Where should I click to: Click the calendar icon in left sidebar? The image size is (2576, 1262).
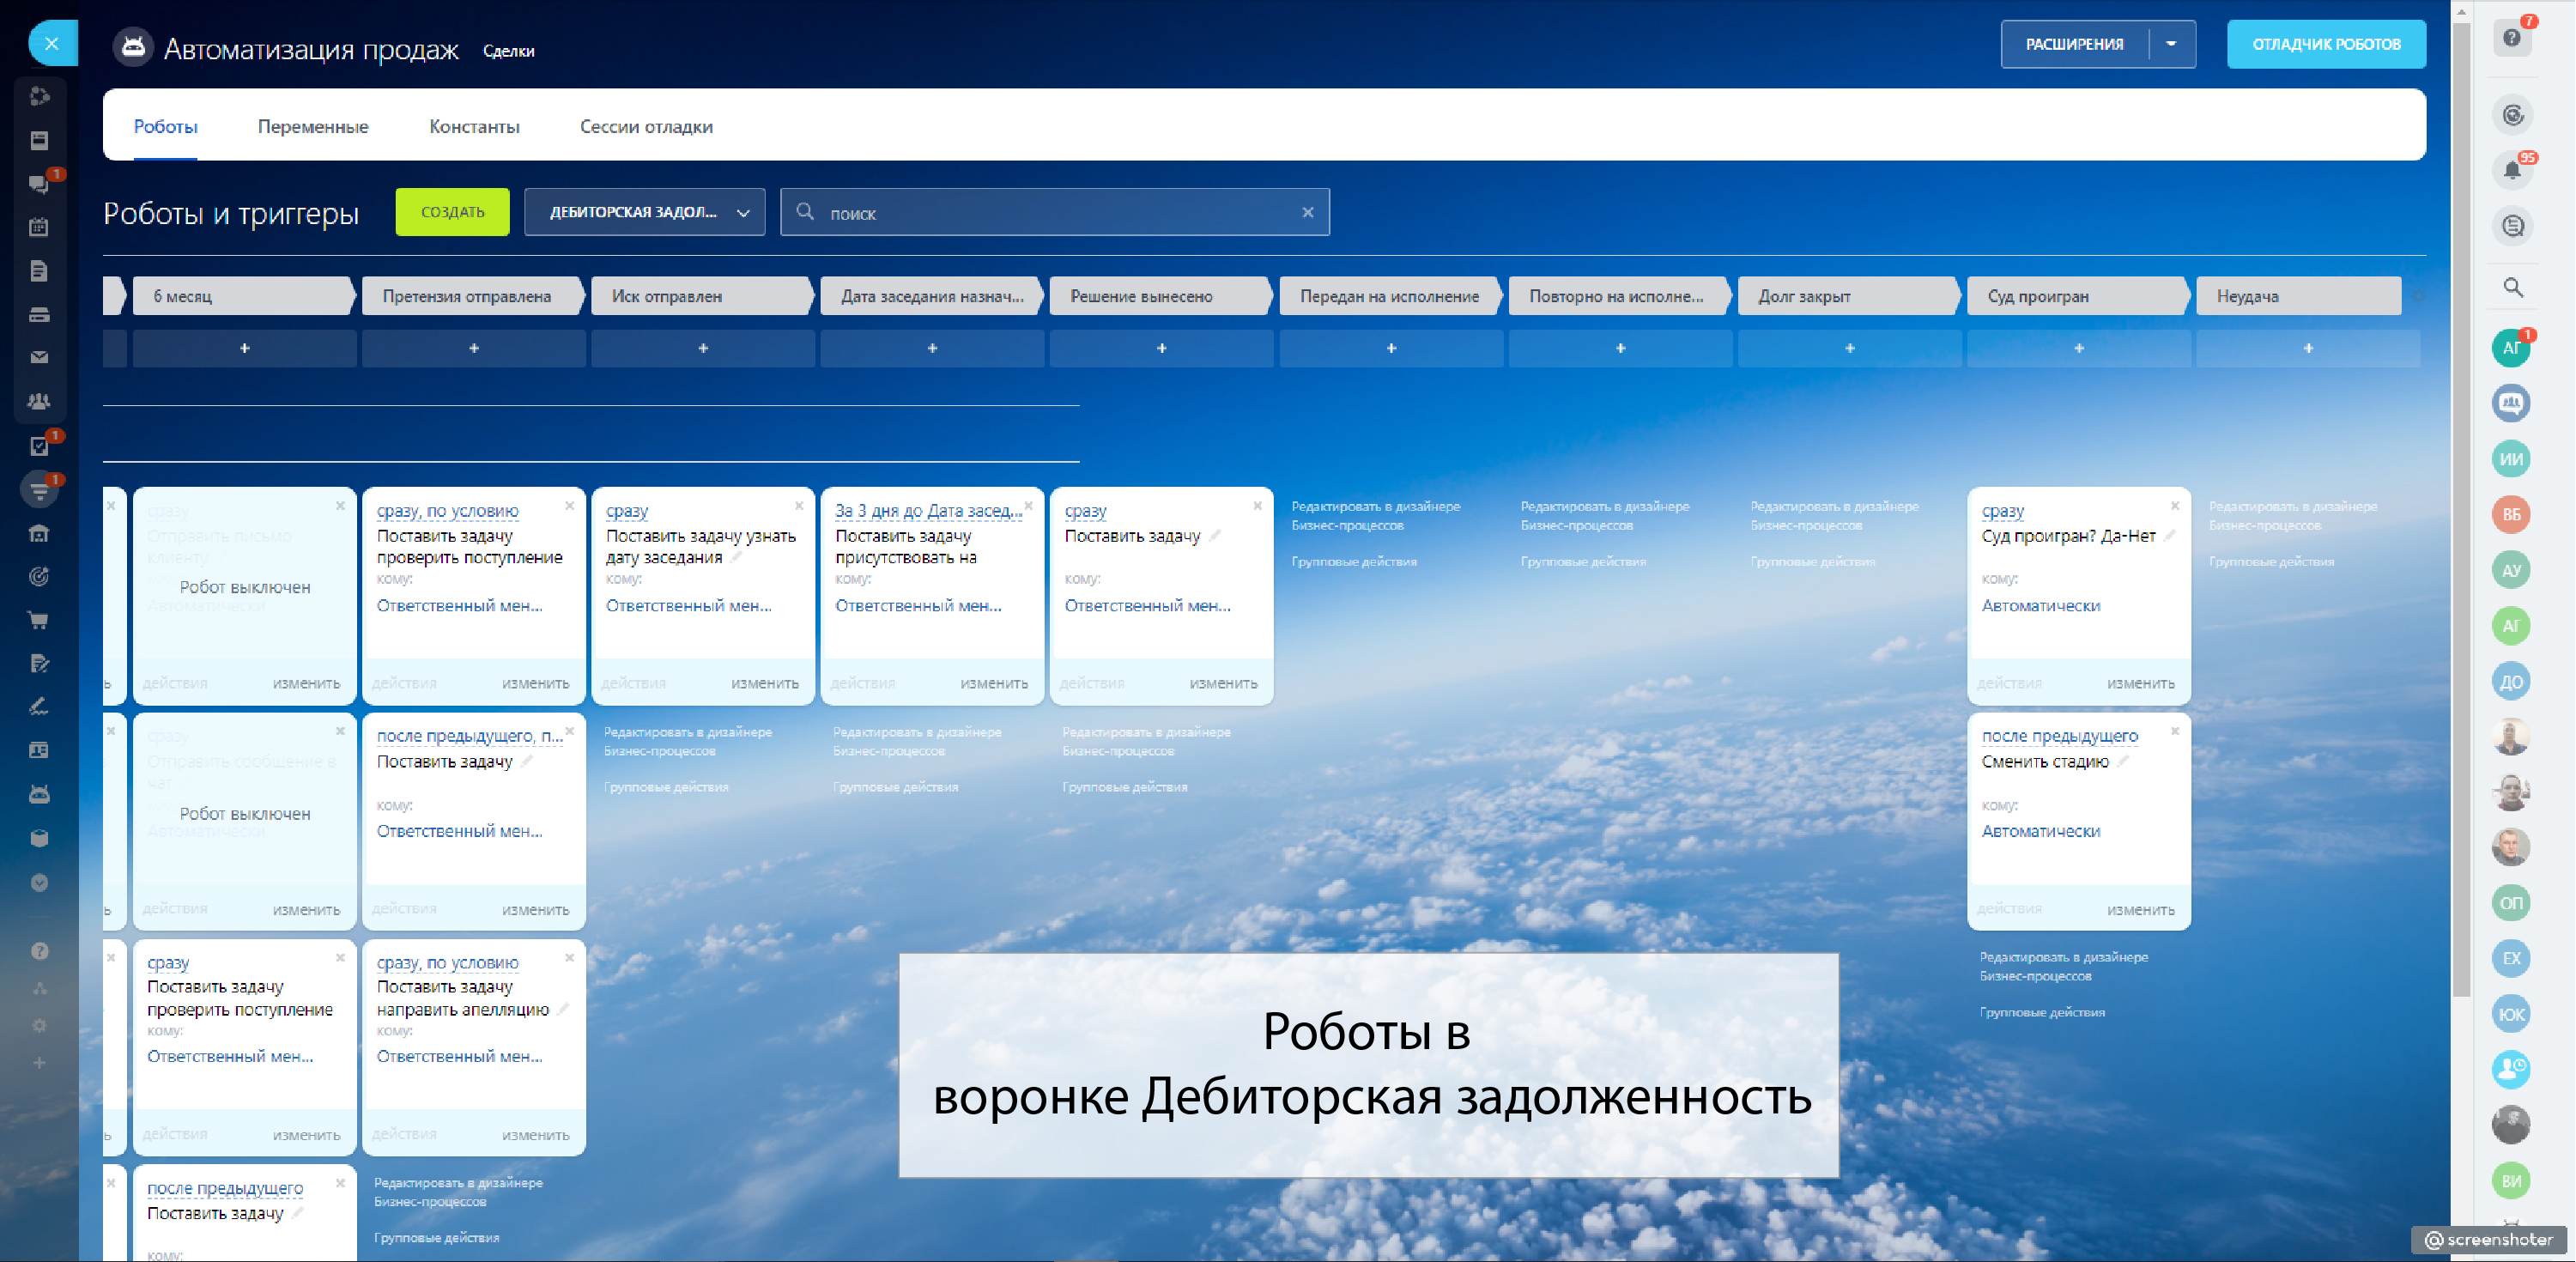pos(39,227)
